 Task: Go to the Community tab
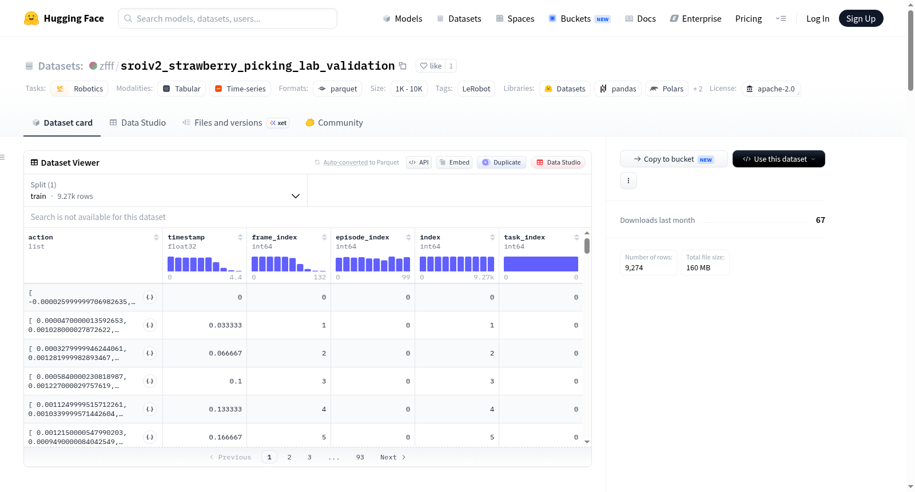point(334,123)
